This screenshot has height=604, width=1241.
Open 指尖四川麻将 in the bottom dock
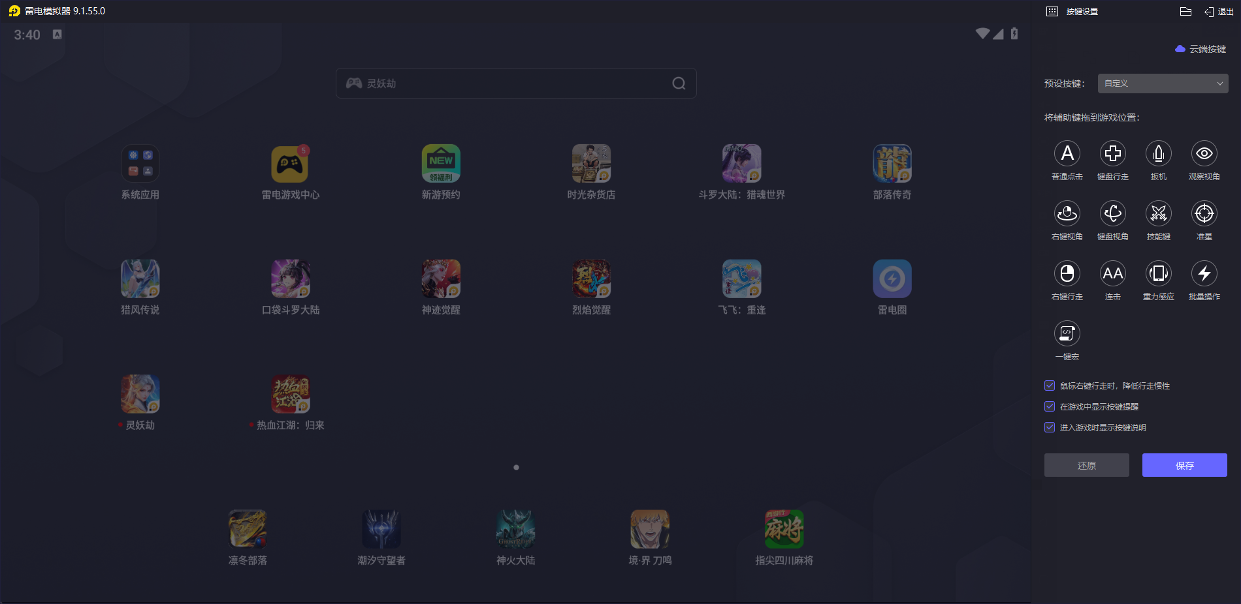point(784,529)
